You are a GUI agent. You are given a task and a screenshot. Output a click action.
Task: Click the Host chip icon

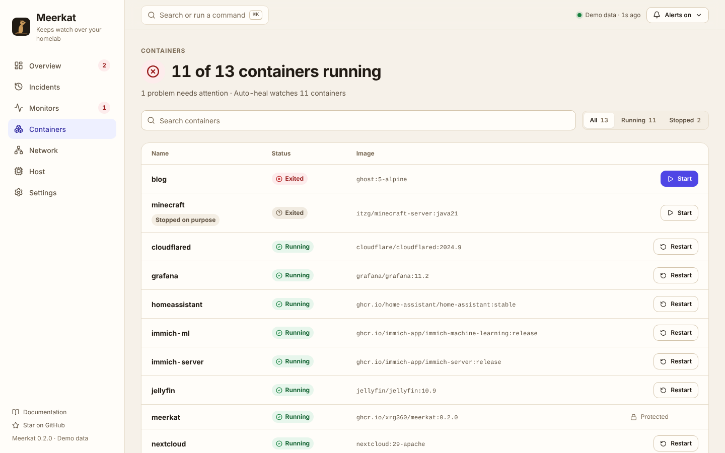coord(19,171)
